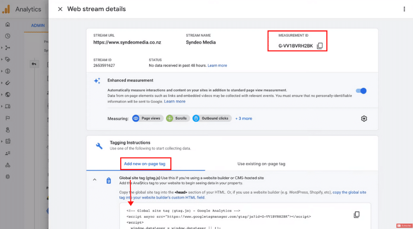Open the Retention magnet icon in sidebar

(x=7, y=83)
